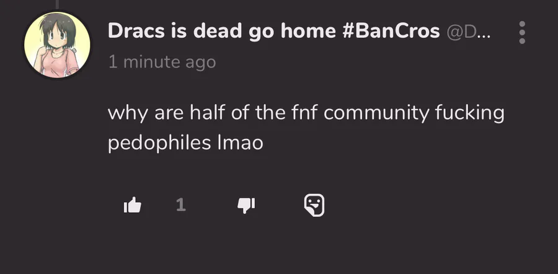558x274 pixels.
Task: Expand more actions via vertical ellipsis
Action: [522, 32]
